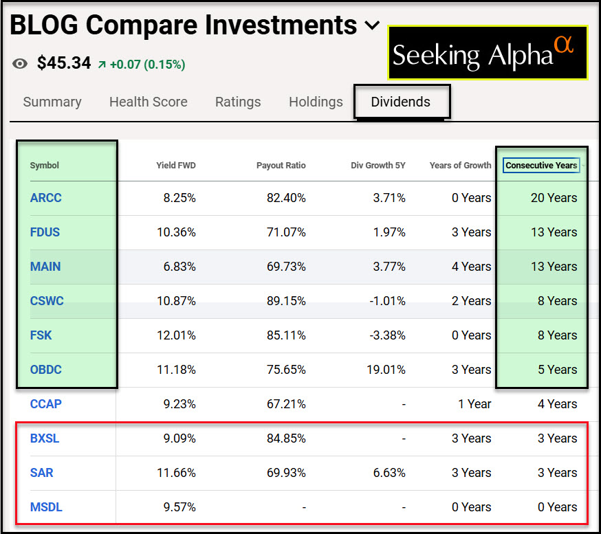Click the BXSL ticker link
This screenshot has width=601, height=534.
(45, 438)
